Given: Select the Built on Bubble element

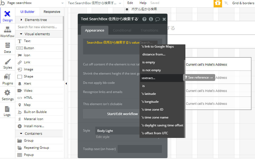Looking at the screenshot, I should [39, 112].
